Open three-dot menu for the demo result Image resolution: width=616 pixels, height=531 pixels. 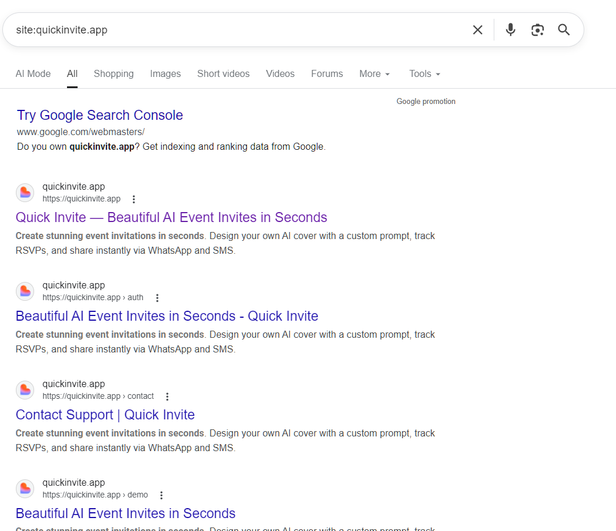pyautogui.click(x=162, y=495)
